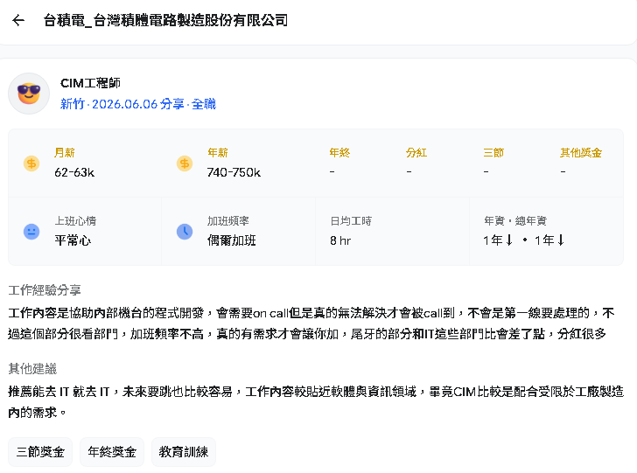Click the 其他建議 section heading

pos(32,369)
